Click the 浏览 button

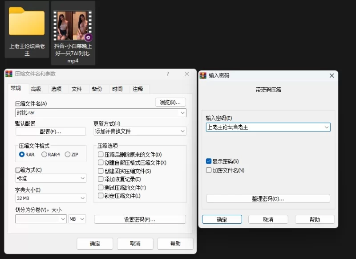(170, 103)
